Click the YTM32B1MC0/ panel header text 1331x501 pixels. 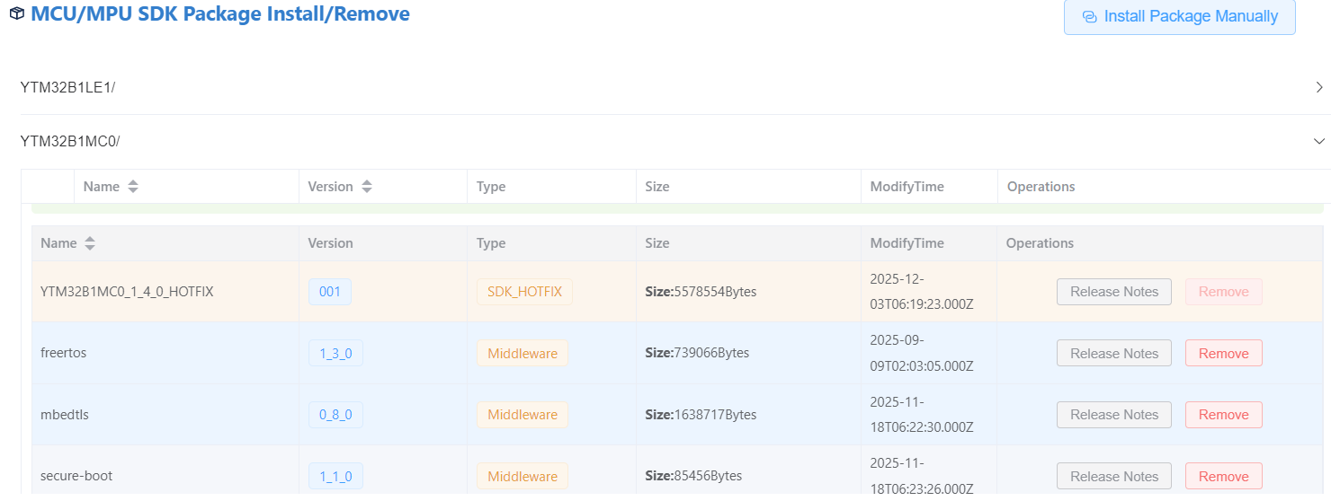pyautogui.click(x=70, y=141)
